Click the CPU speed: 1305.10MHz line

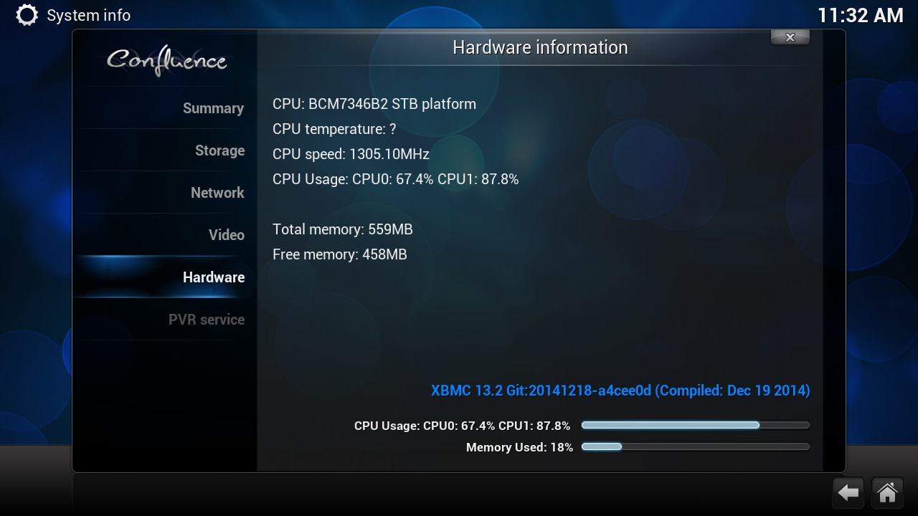(351, 154)
